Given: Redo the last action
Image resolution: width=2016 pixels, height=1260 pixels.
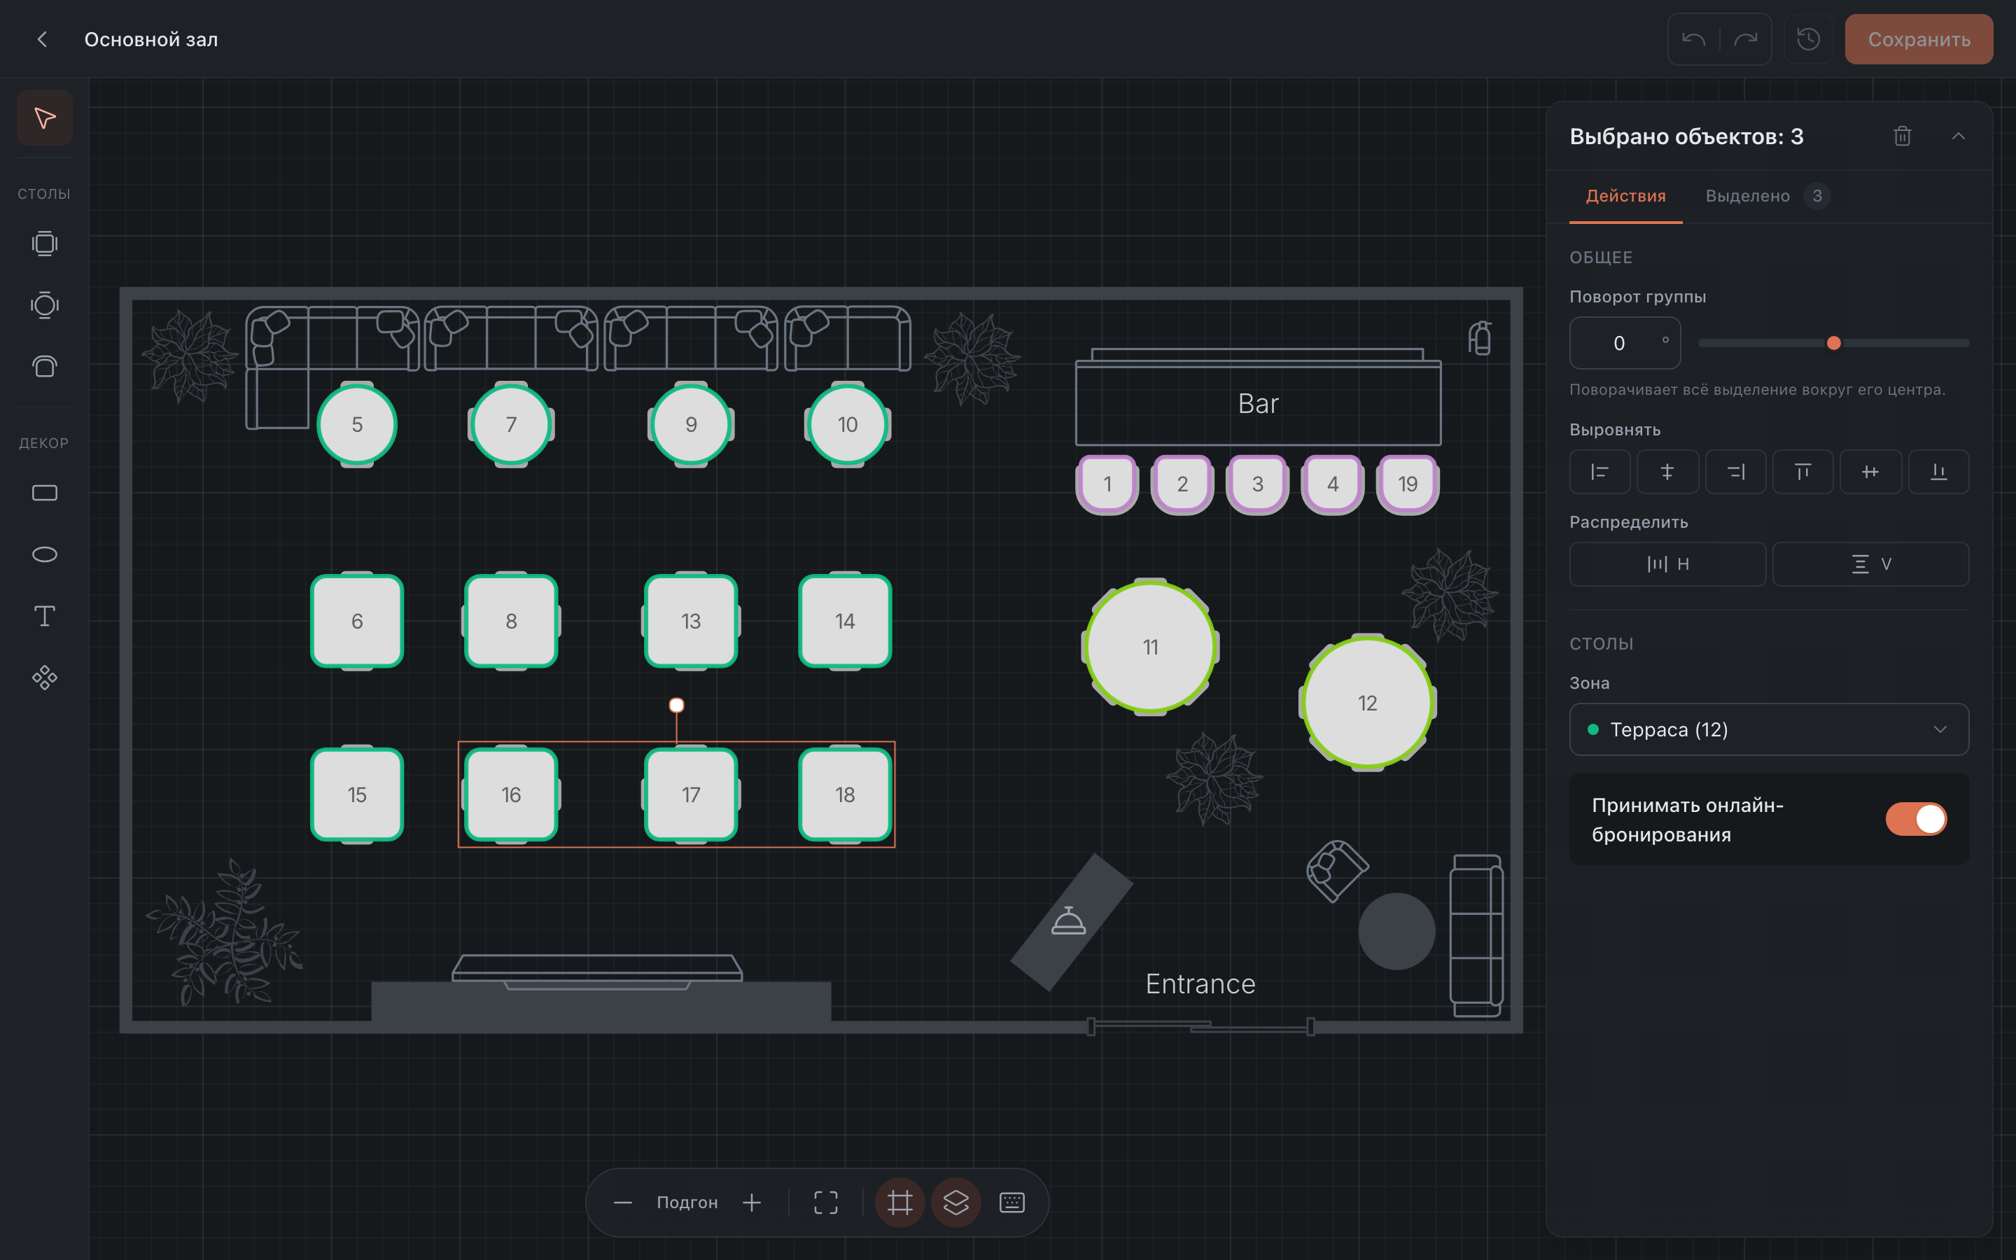Looking at the screenshot, I should click(1746, 39).
